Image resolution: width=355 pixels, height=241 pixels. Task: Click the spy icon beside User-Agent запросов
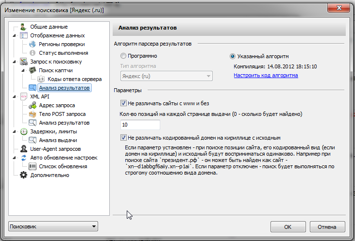click(23, 149)
